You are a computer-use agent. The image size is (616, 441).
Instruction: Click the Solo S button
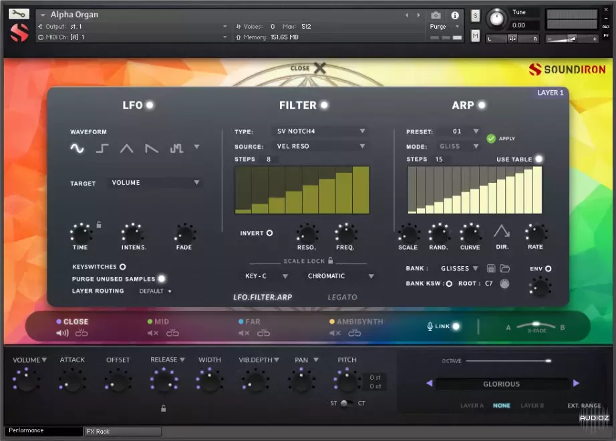tap(475, 16)
